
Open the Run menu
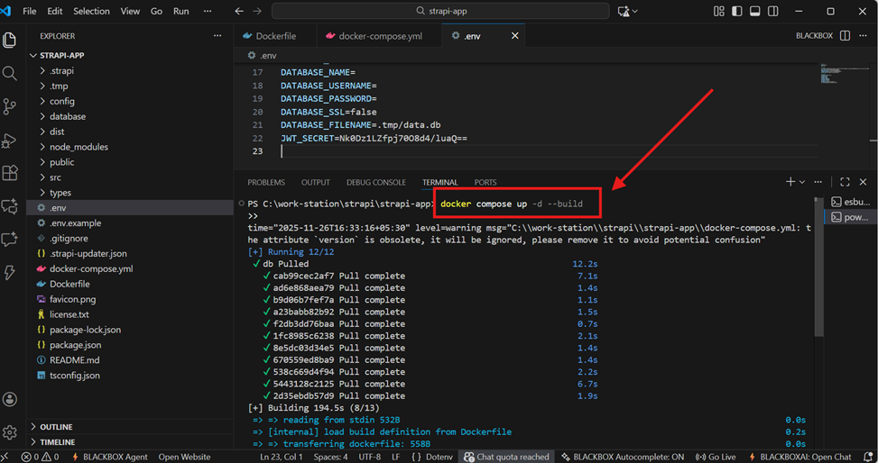[x=180, y=11]
